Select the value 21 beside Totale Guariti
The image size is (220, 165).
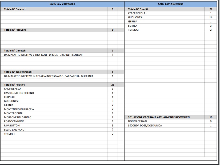211,9
